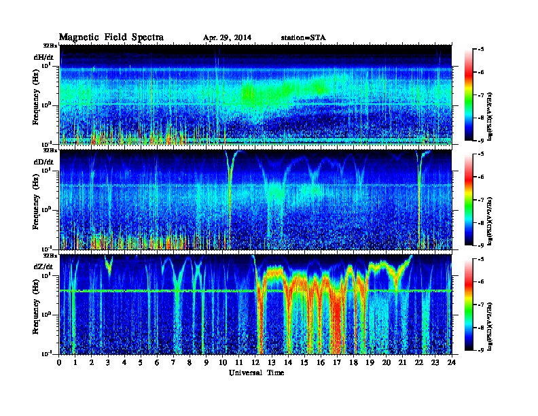The height and width of the screenshot is (416, 538).
Task: Click the "station=STA" label
Action: click(303, 38)
